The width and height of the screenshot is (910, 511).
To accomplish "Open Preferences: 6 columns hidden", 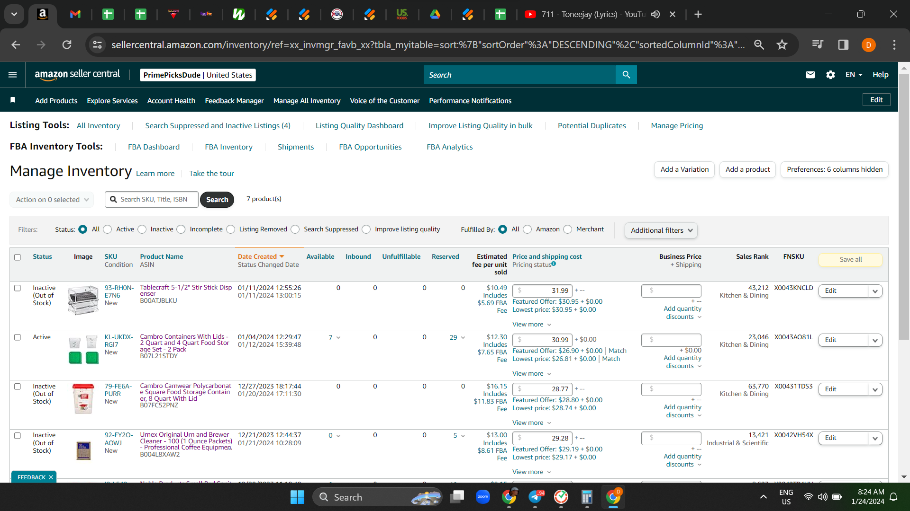I will (834, 169).
